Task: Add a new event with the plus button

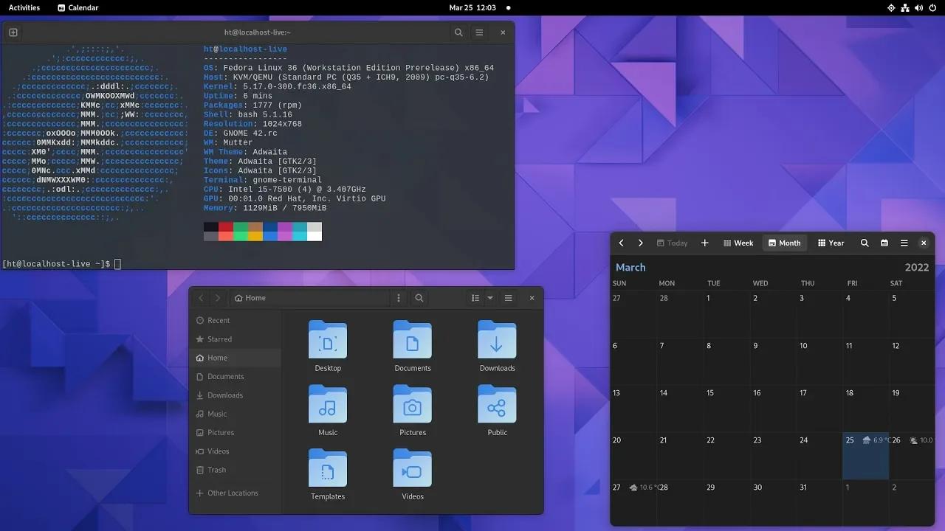Action: (x=704, y=243)
